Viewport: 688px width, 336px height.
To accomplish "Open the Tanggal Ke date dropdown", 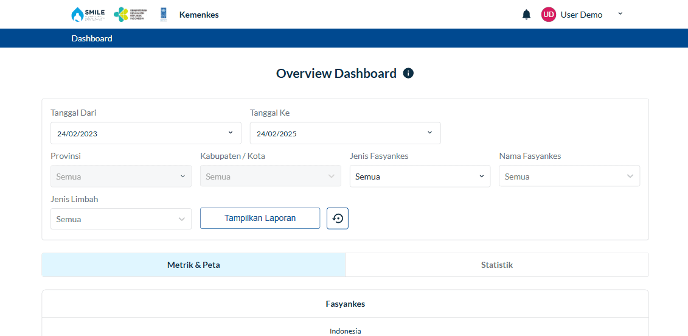I will click(x=346, y=133).
